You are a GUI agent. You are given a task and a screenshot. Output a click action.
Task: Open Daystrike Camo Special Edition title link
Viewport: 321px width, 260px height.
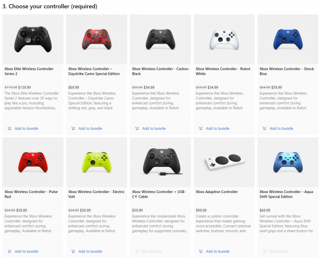click(94, 71)
